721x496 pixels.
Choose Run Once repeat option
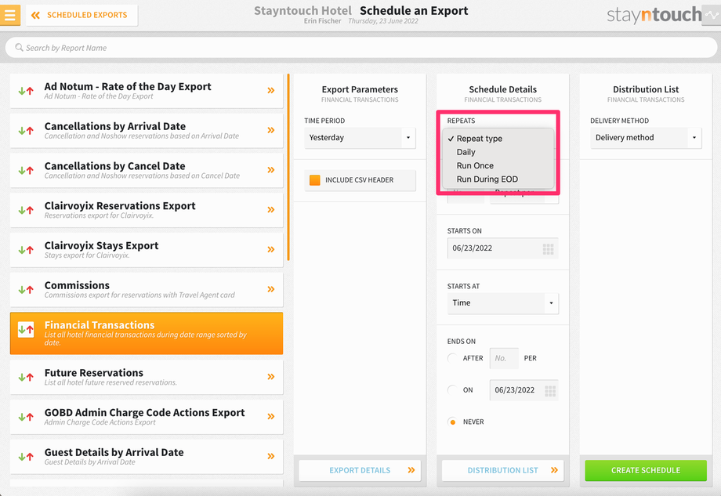coord(498,165)
